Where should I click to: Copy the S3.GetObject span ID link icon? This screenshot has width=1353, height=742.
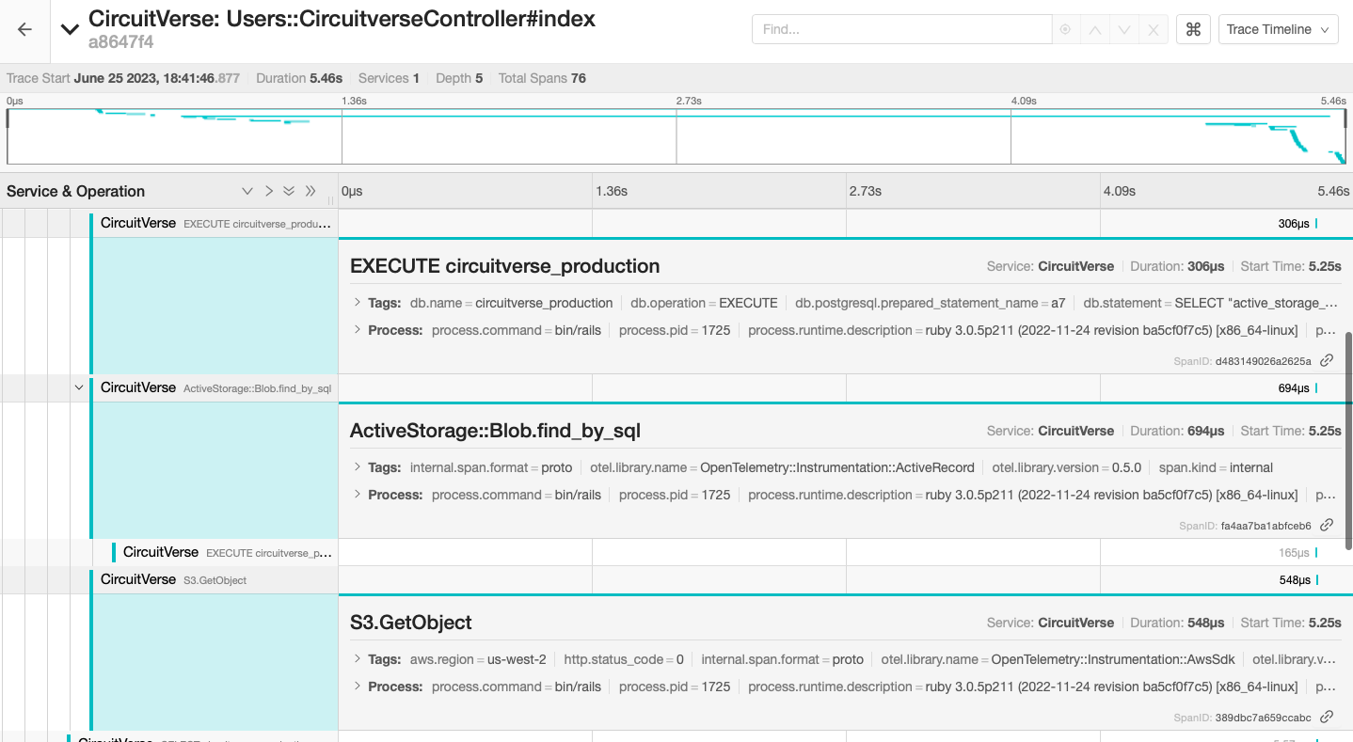[1327, 717]
